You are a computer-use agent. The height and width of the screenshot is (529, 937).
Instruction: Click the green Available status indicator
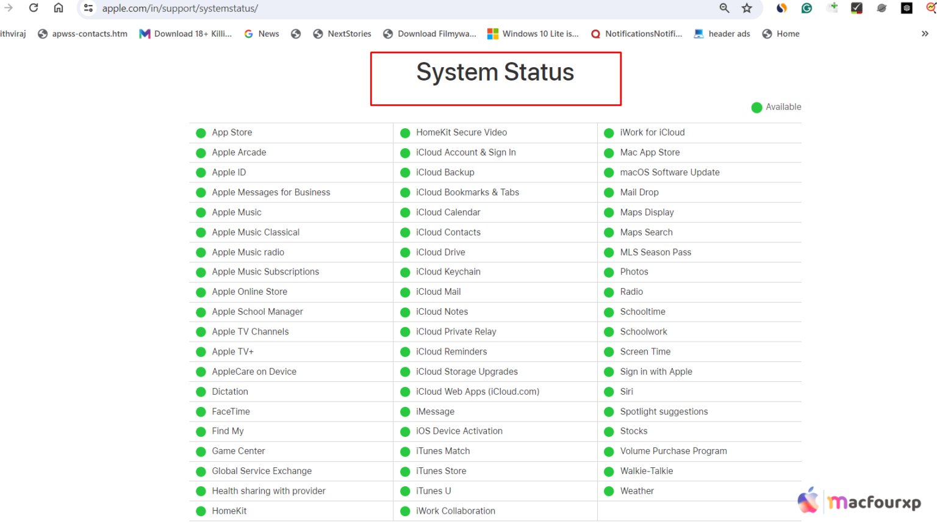point(756,107)
